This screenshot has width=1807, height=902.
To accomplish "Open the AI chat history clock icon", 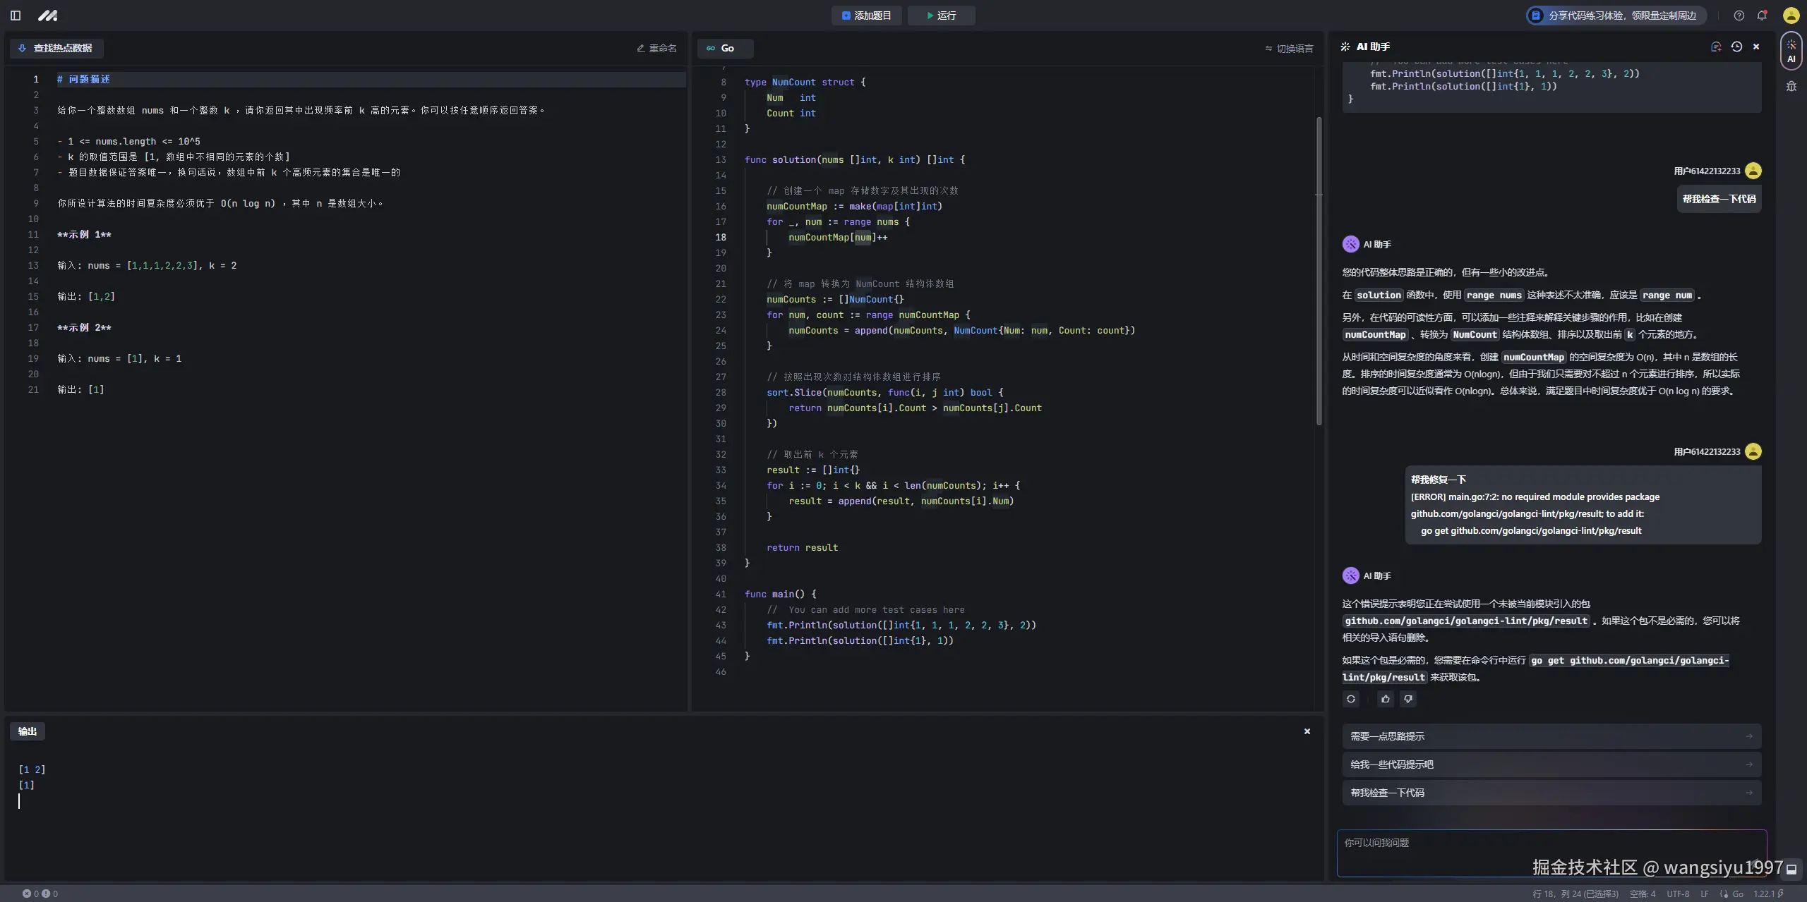I will pyautogui.click(x=1736, y=47).
